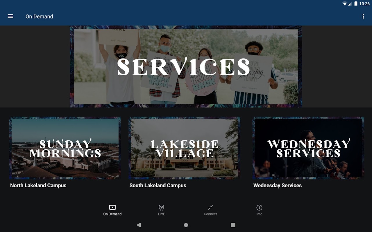Tap the Android home circle button
Image resolution: width=372 pixels, height=232 pixels.
click(186, 225)
